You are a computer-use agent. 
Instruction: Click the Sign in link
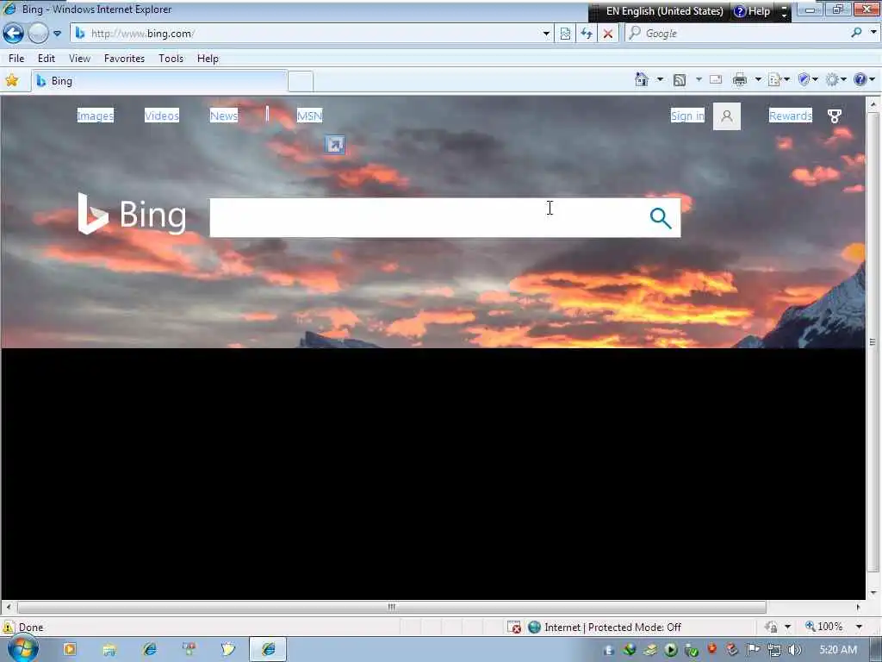coord(687,116)
